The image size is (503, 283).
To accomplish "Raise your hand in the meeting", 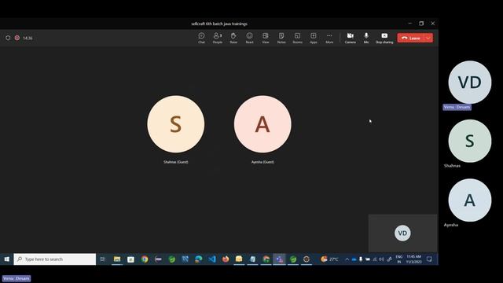I will point(233,38).
